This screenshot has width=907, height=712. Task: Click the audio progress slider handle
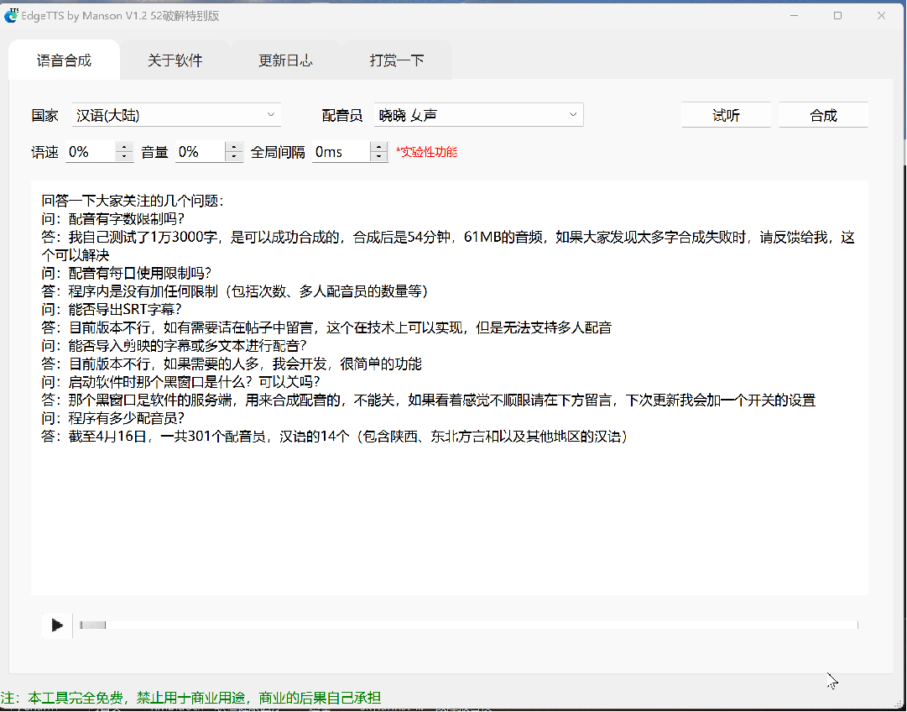[92, 626]
